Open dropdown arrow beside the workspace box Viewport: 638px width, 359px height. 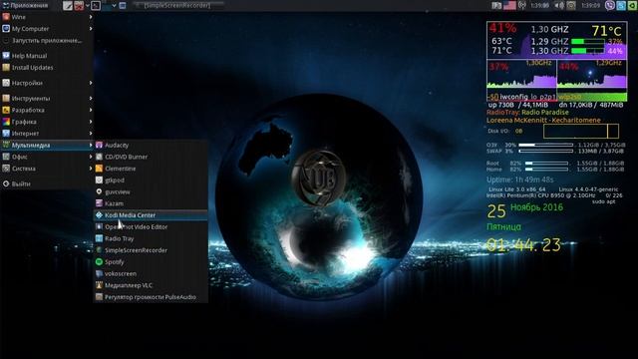[114, 6]
